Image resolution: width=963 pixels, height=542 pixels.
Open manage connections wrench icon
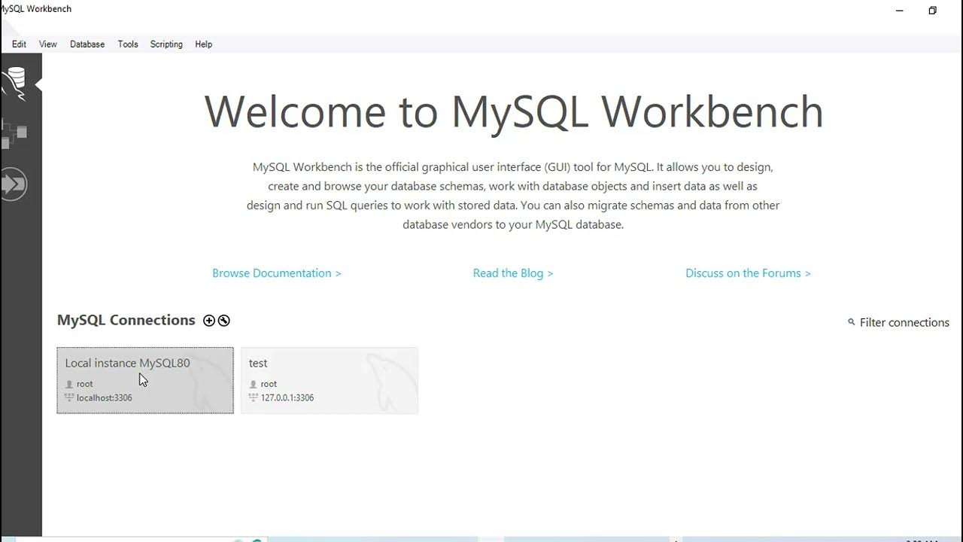[x=223, y=321]
